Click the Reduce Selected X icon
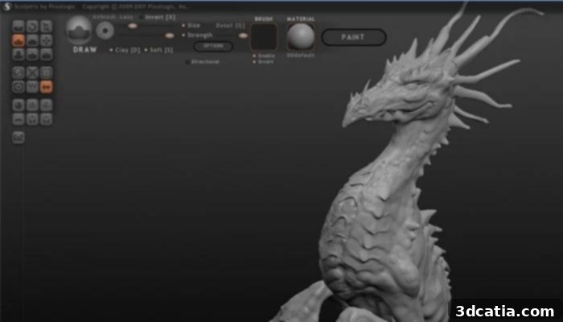 click(x=32, y=72)
